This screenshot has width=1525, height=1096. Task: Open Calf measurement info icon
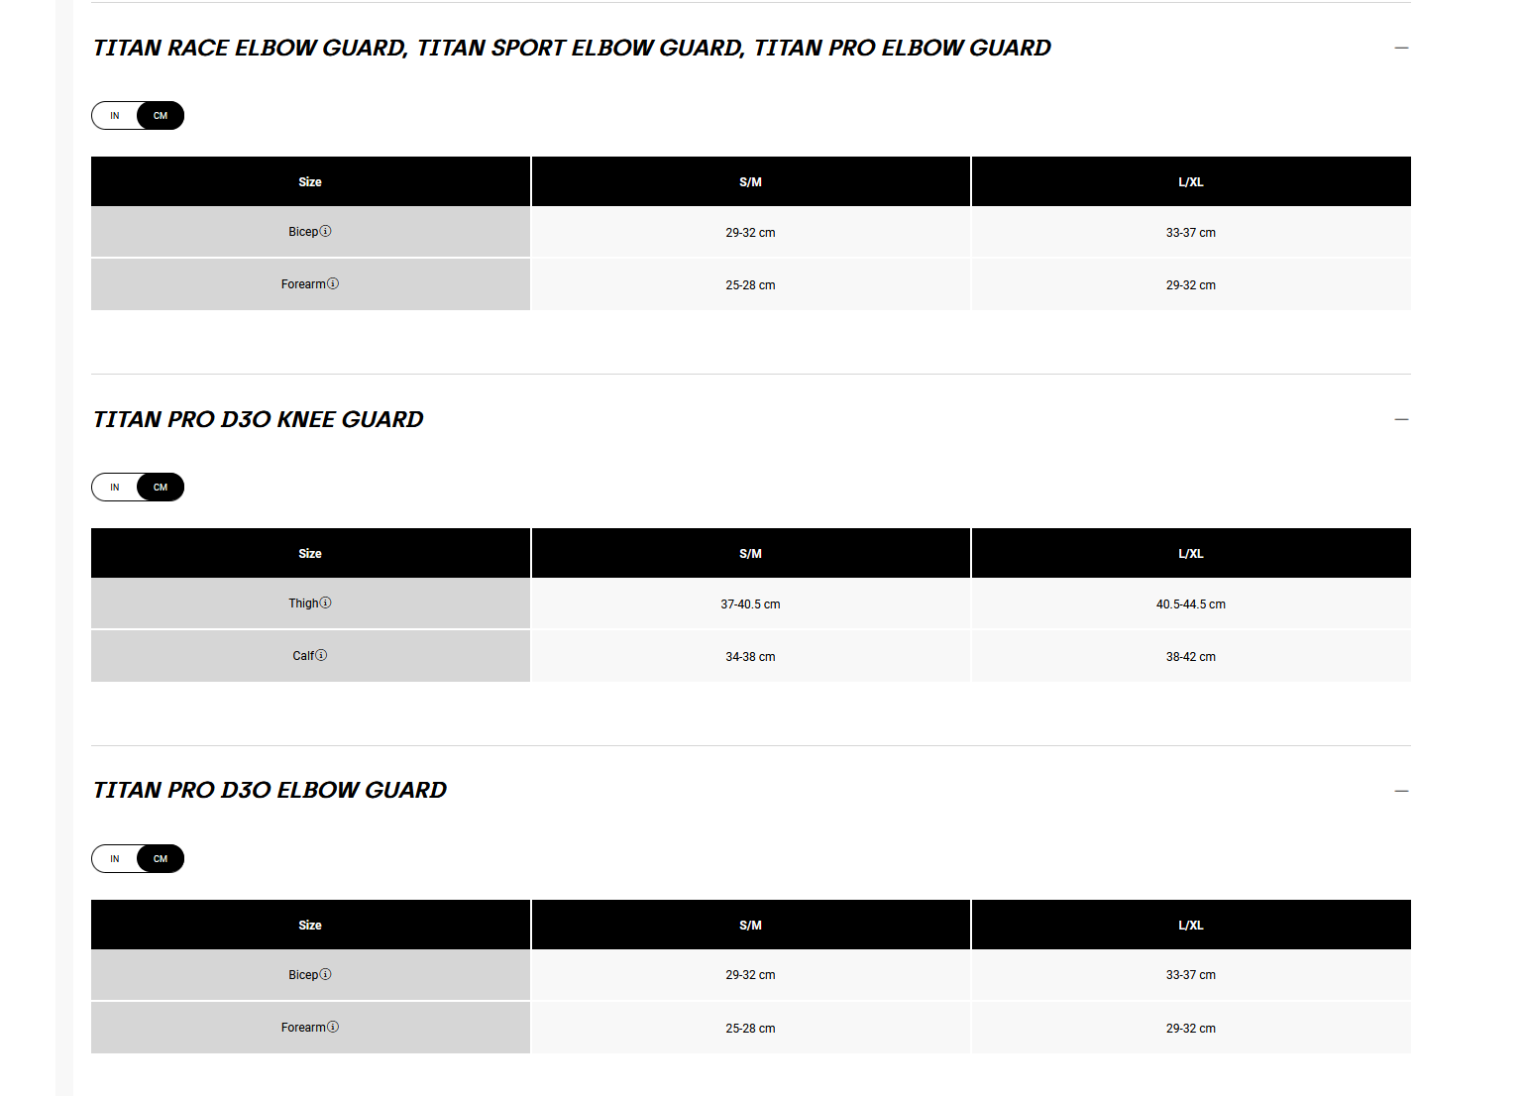[321, 655]
